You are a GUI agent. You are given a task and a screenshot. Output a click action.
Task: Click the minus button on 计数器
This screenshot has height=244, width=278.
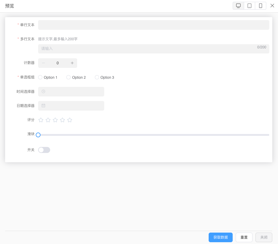click(43, 63)
